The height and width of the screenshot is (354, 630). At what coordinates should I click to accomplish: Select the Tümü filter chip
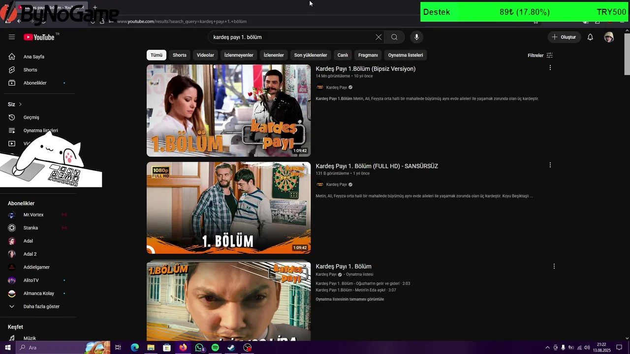[x=156, y=55]
